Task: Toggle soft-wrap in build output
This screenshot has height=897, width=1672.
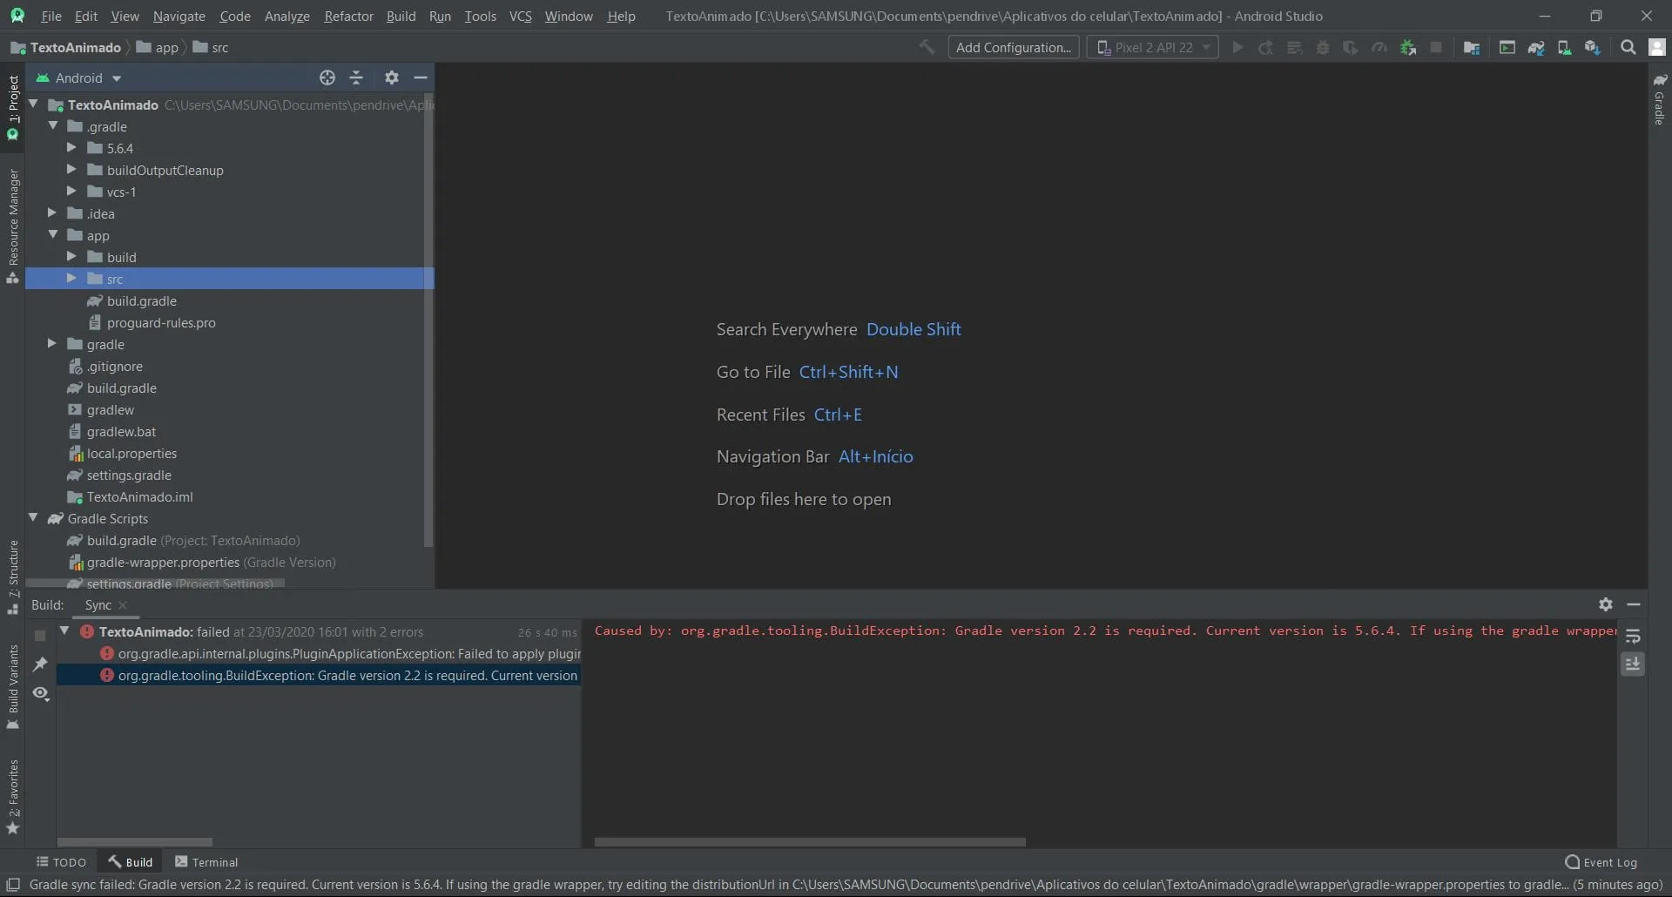Action: tap(1633, 637)
